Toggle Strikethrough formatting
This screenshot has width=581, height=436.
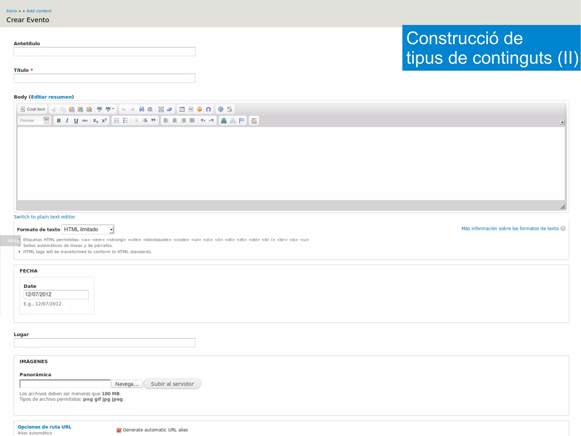click(x=85, y=120)
